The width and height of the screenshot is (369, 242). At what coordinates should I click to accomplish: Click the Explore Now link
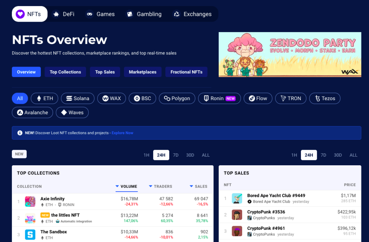pyautogui.click(x=123, y=133)
